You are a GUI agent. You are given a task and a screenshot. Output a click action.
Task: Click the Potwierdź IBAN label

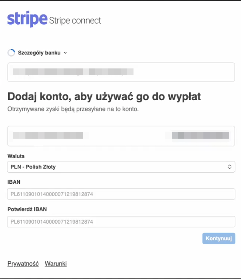point(27,209)
